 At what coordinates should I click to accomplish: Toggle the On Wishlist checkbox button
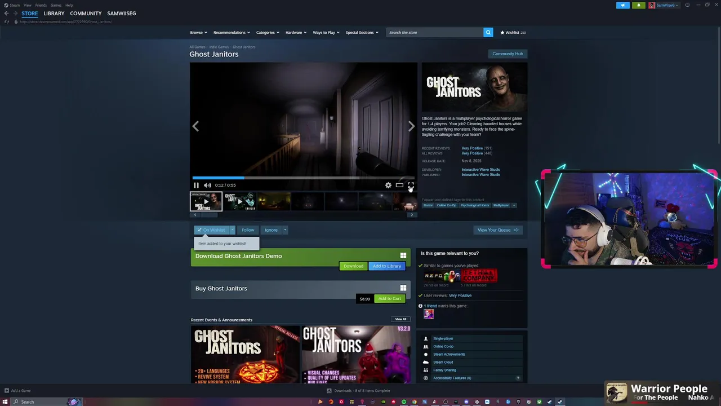point(211,230)
